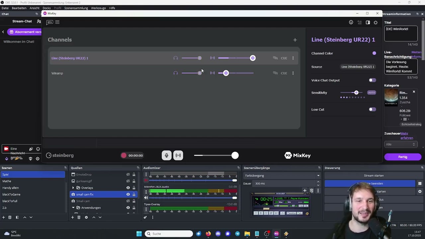Open the Bearbeiten menu
This screenshot has height=239, width=425.
(x=19, y=8)
